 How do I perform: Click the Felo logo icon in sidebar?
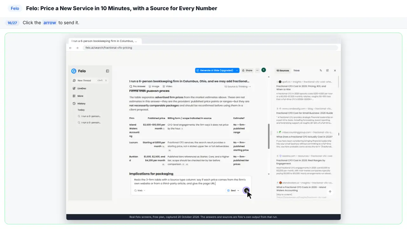[x=74, y=71]
